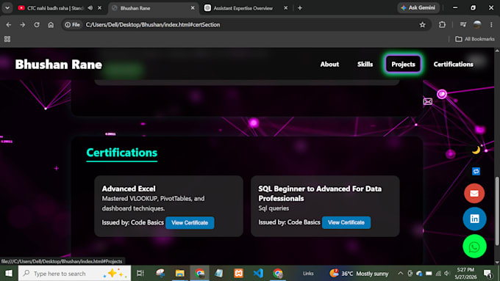The width and height of the screenshot is (500, 281).
Task: Open the Projects nav item
Action: point(403,65)
